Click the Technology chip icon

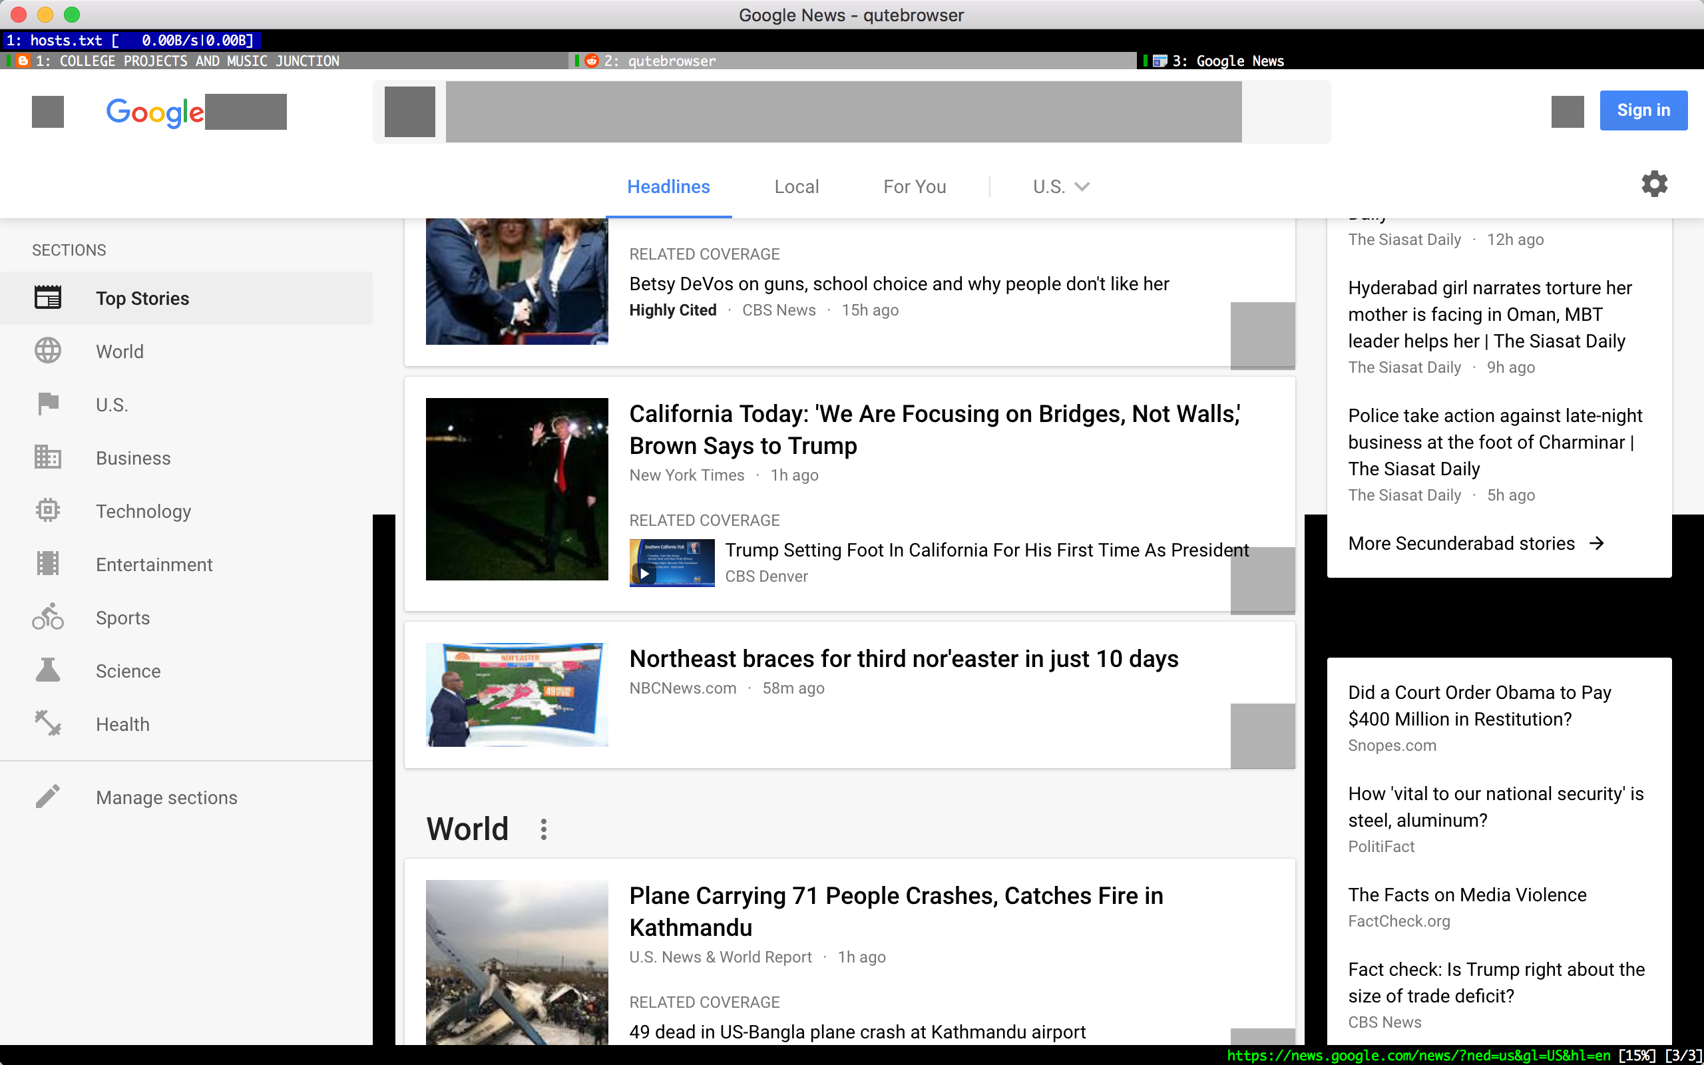click(48, 510)
